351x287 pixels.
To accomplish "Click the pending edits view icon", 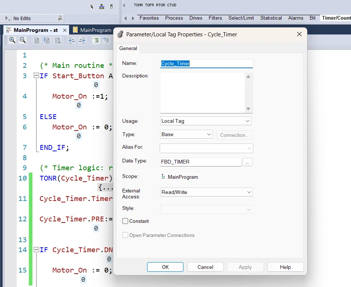I will tap(47, 40).
